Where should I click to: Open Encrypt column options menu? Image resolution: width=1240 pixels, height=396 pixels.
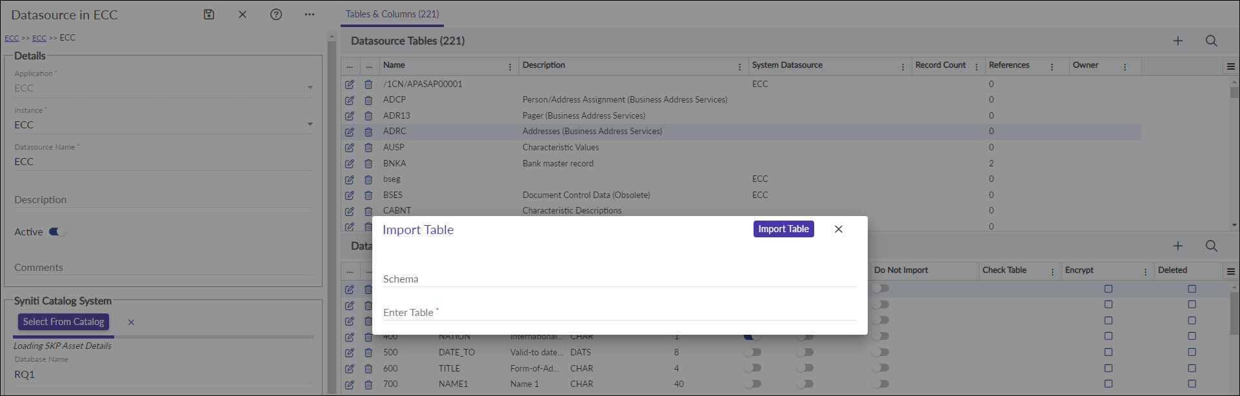click(1145, 272)
